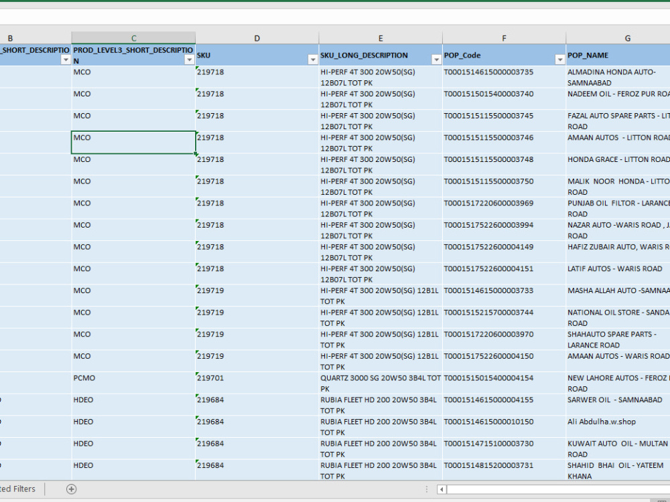
Task: Add a new sheet with plus icon
Action: coord(72,489)
